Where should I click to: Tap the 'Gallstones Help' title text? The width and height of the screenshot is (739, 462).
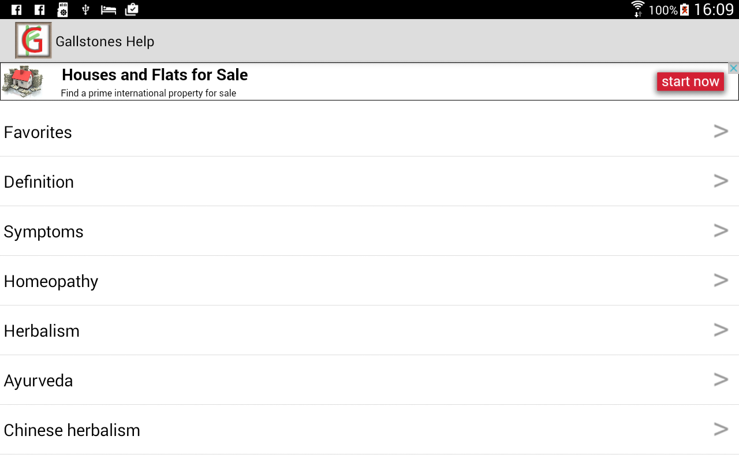[x=104, y=42]
